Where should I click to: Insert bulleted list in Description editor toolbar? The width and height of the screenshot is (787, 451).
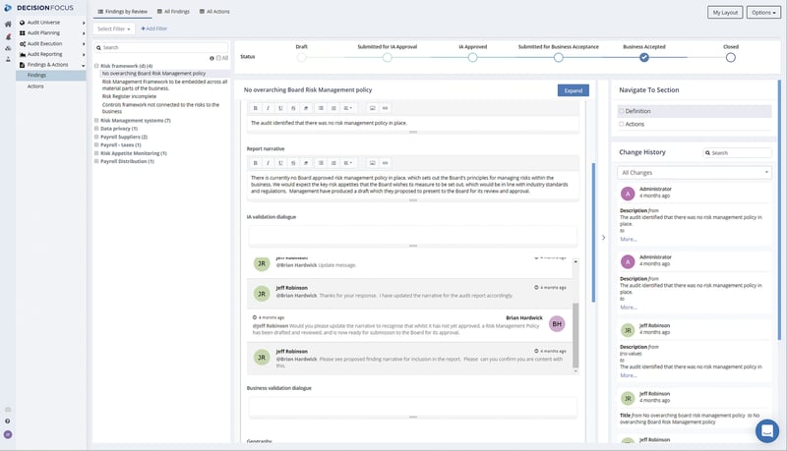click(x=321, y=108)
